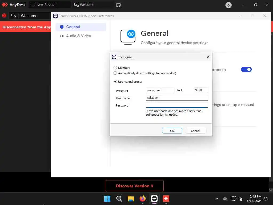Viewport: 273px width, 205px height.
Task: Click the Audio & Video camera icon
Action: 62,36
